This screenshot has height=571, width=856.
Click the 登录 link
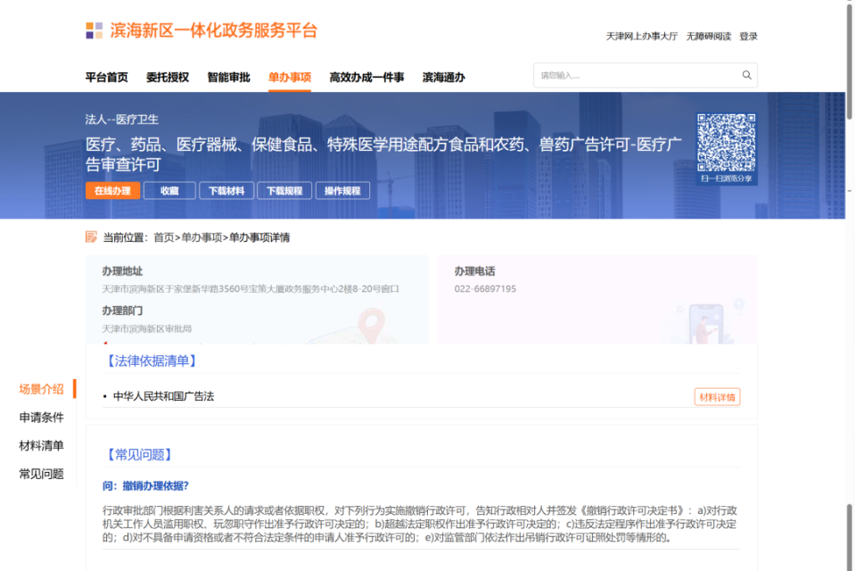(x=748, y=37)
